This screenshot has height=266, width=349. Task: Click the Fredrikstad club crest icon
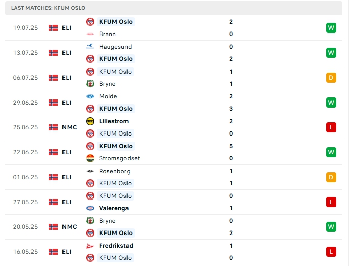point(90,246)
